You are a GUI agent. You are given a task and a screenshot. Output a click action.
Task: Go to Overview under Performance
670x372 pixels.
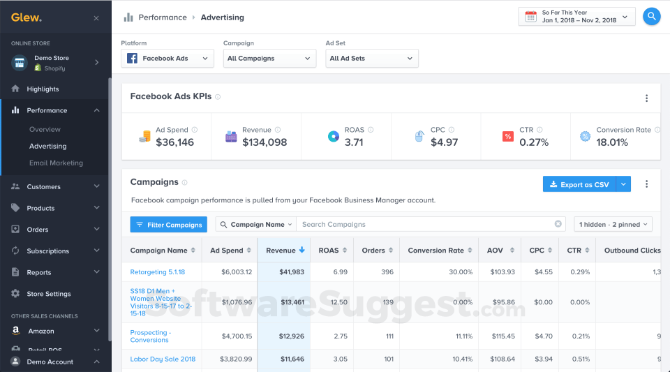45,130
